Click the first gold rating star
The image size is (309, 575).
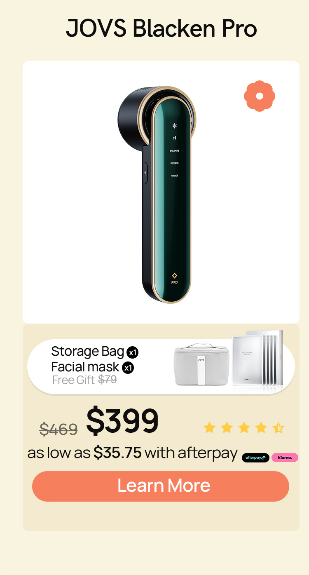pyautogui.click(x=209, y=428)
